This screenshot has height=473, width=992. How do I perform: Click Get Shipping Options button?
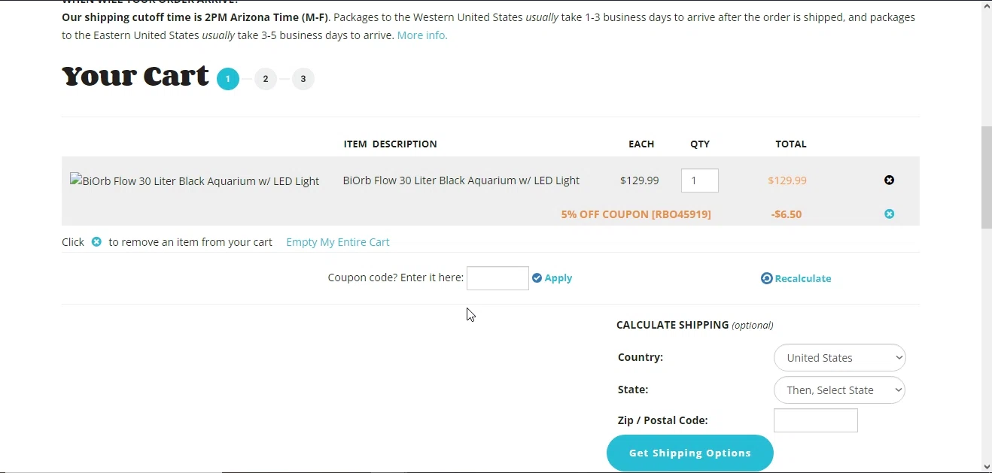click(690, 453)
